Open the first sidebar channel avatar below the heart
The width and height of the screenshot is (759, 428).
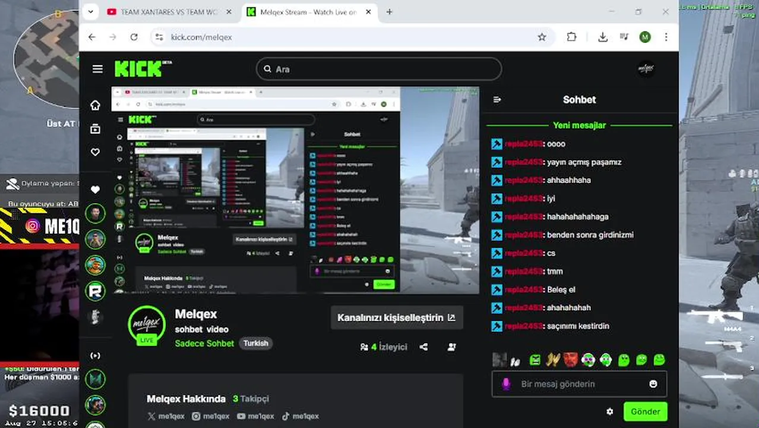95,213
